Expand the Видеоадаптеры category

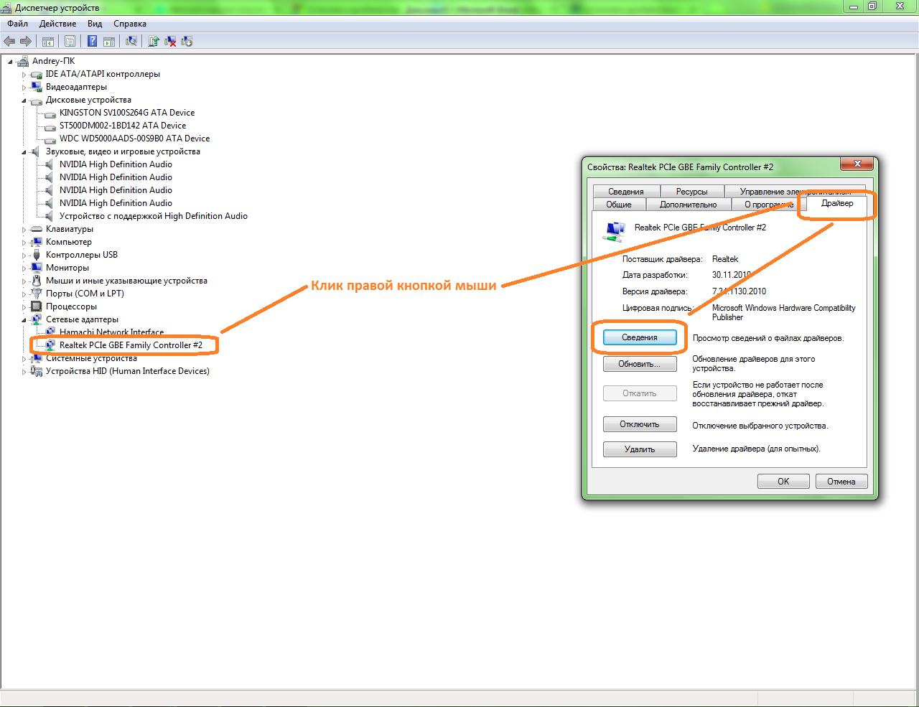[x=24, y=88]
